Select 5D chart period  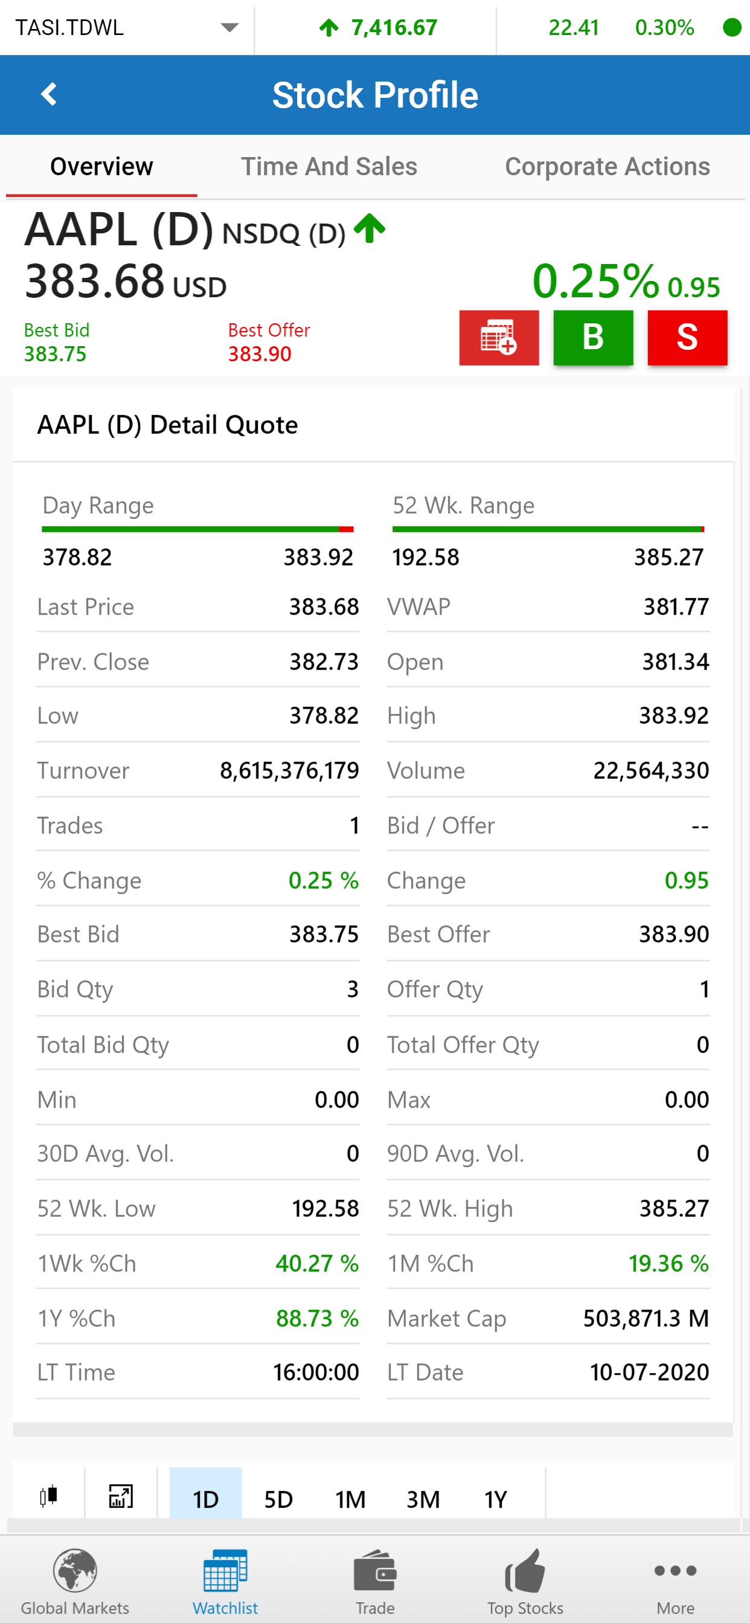pos(278,1498)
